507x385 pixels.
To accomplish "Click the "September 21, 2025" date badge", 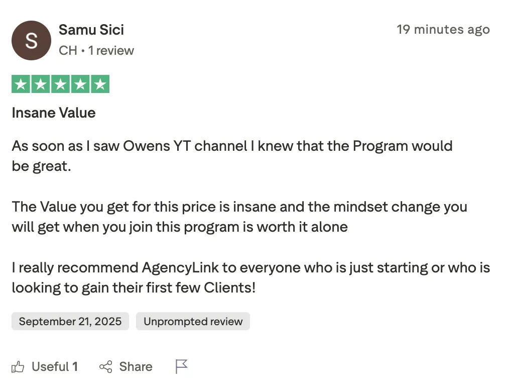I will coord(70,322).
